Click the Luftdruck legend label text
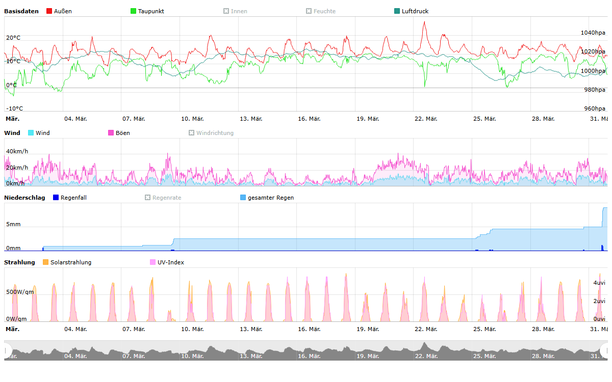This screenshot has height=382, width=612. click(415, 11)
